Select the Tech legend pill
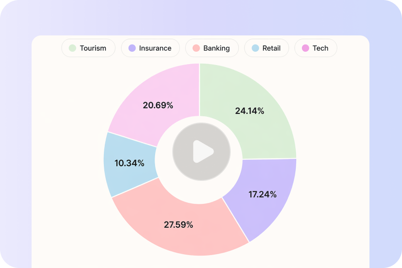Screen dimensions: 402x268 click(x=315, y=48)
